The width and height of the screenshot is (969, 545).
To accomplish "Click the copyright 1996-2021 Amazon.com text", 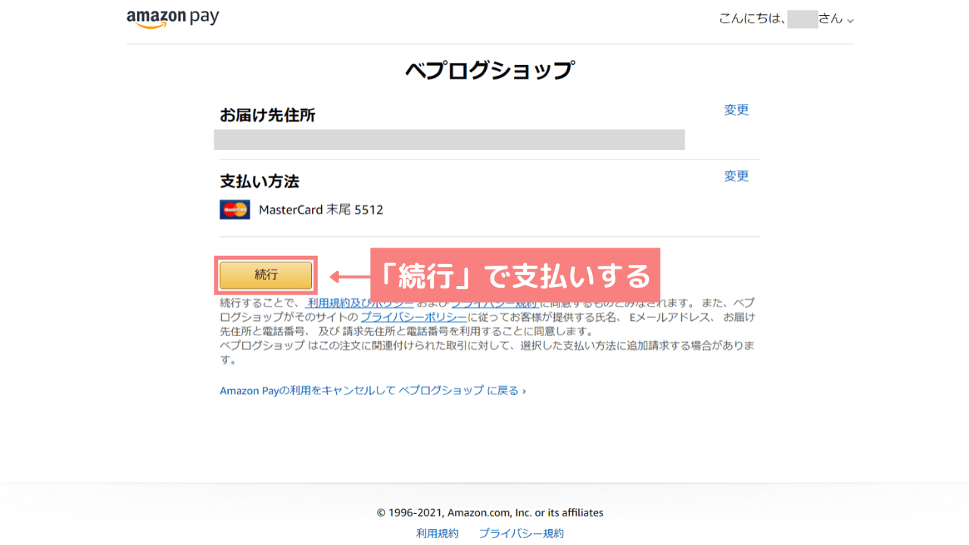I will 490,512.
